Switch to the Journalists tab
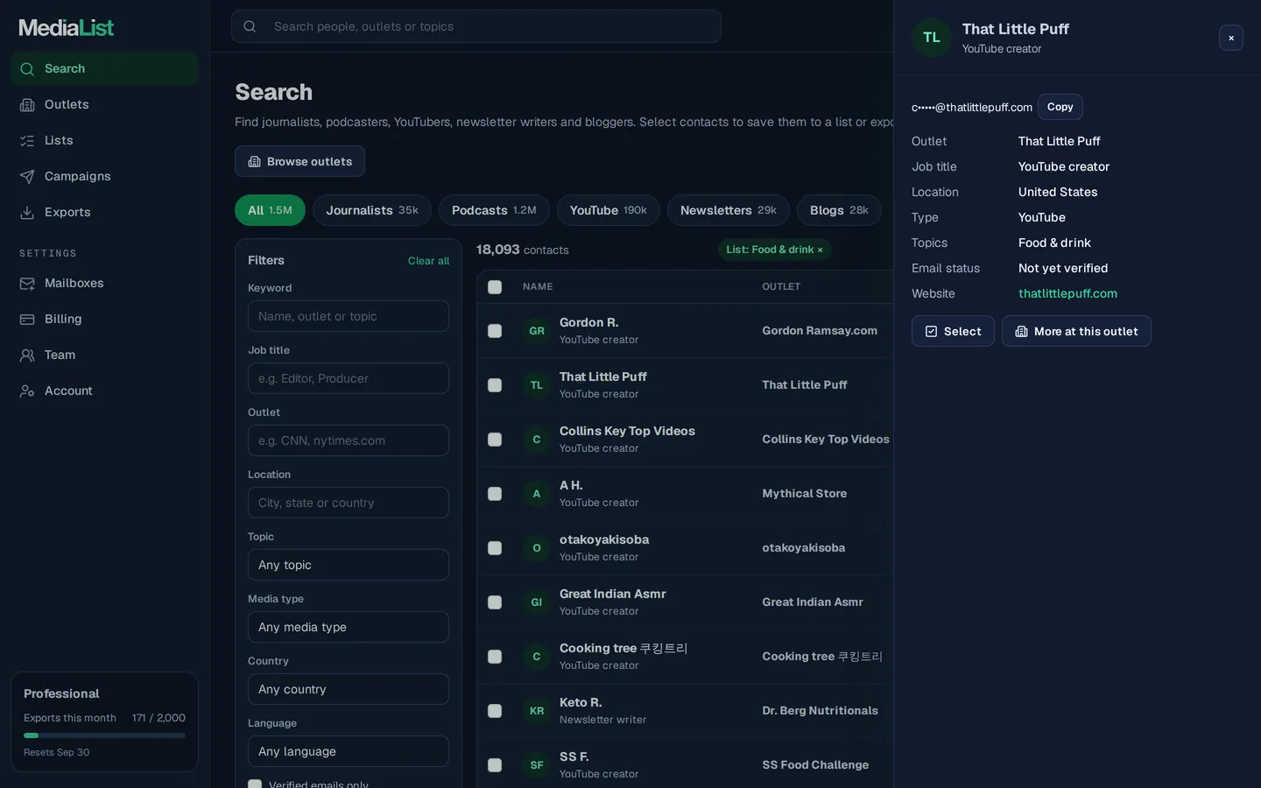The image size is (1261, 788). [x=372, y=210]
